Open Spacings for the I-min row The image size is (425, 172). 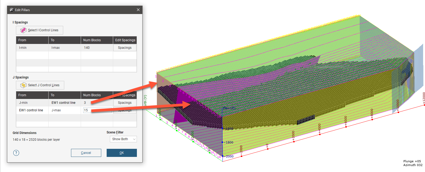(124, 48)
